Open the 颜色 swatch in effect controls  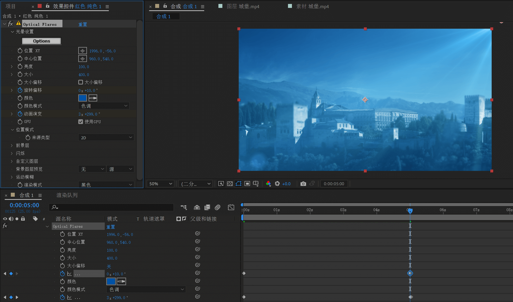click(82, 98)
